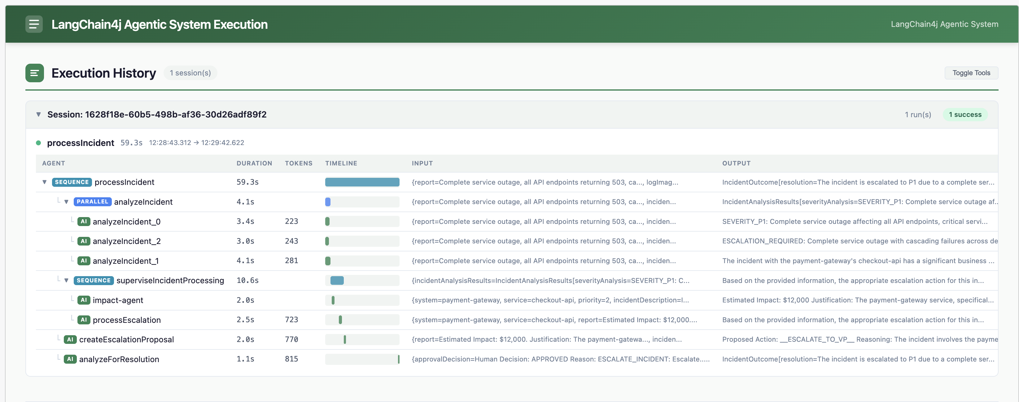1019x402 pixels.
Task: Open the hamburger menu in header
Action: [34, 24]
